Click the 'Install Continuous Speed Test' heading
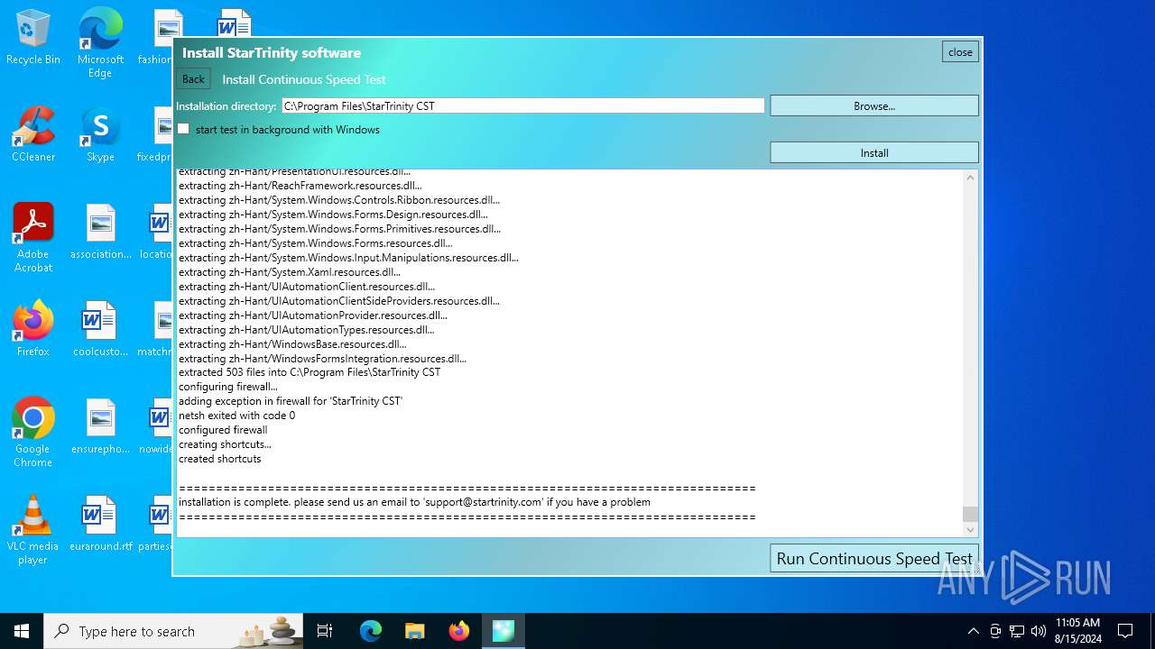This screenshot has height=649, width=1155. coord(304,79)
